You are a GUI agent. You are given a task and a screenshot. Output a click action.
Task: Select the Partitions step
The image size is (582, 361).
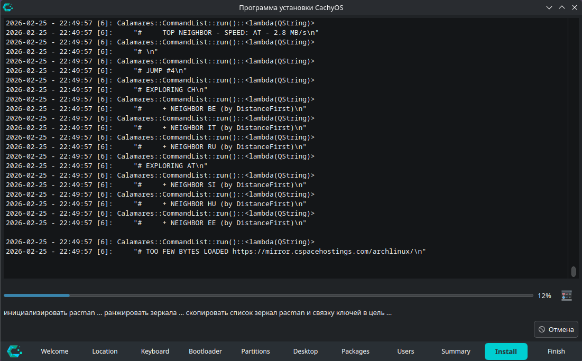point(255,351)
